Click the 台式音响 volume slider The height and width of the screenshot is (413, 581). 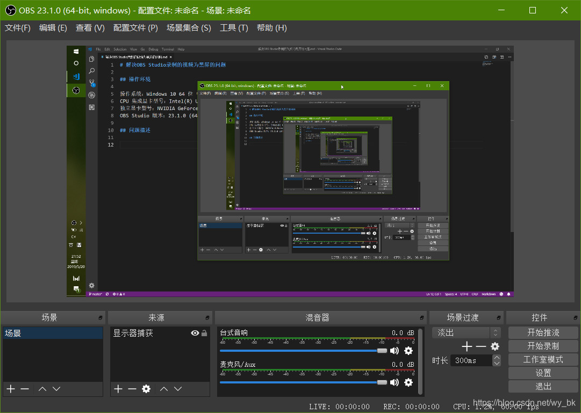click(x=303, y=351)
